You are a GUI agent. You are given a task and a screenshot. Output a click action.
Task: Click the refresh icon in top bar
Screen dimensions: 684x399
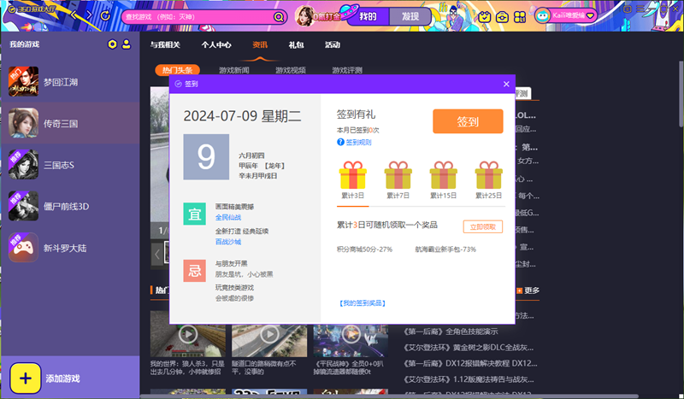(105, 16)
